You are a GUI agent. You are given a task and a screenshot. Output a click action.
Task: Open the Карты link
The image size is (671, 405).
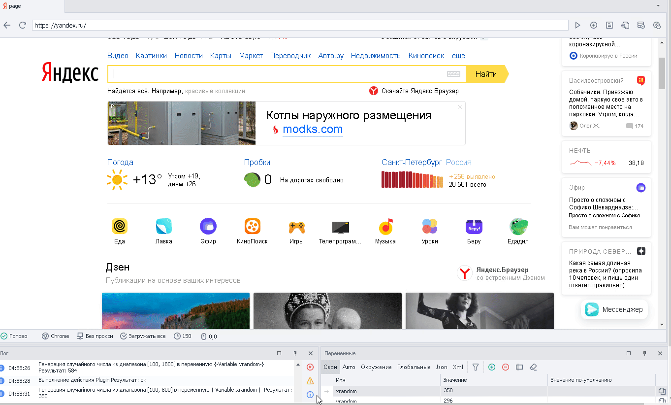(x=221, y=56)
